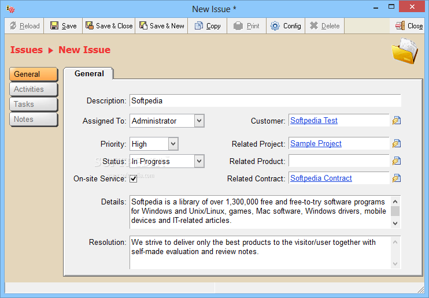This screenshot has width=429, height=298.
Task: Select the General sidebar section
Action: 34,74
